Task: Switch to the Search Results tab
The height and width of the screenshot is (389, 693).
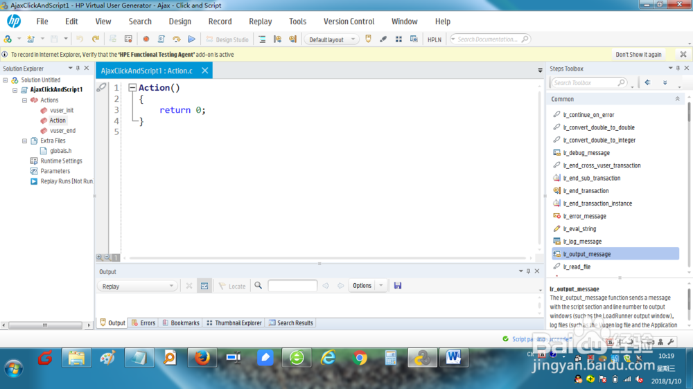Action: 291,323
